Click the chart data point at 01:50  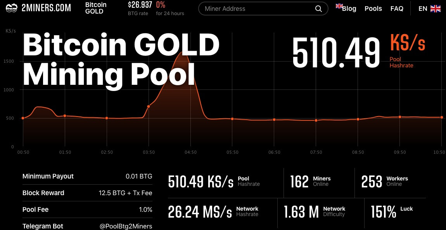coord(64,116)
